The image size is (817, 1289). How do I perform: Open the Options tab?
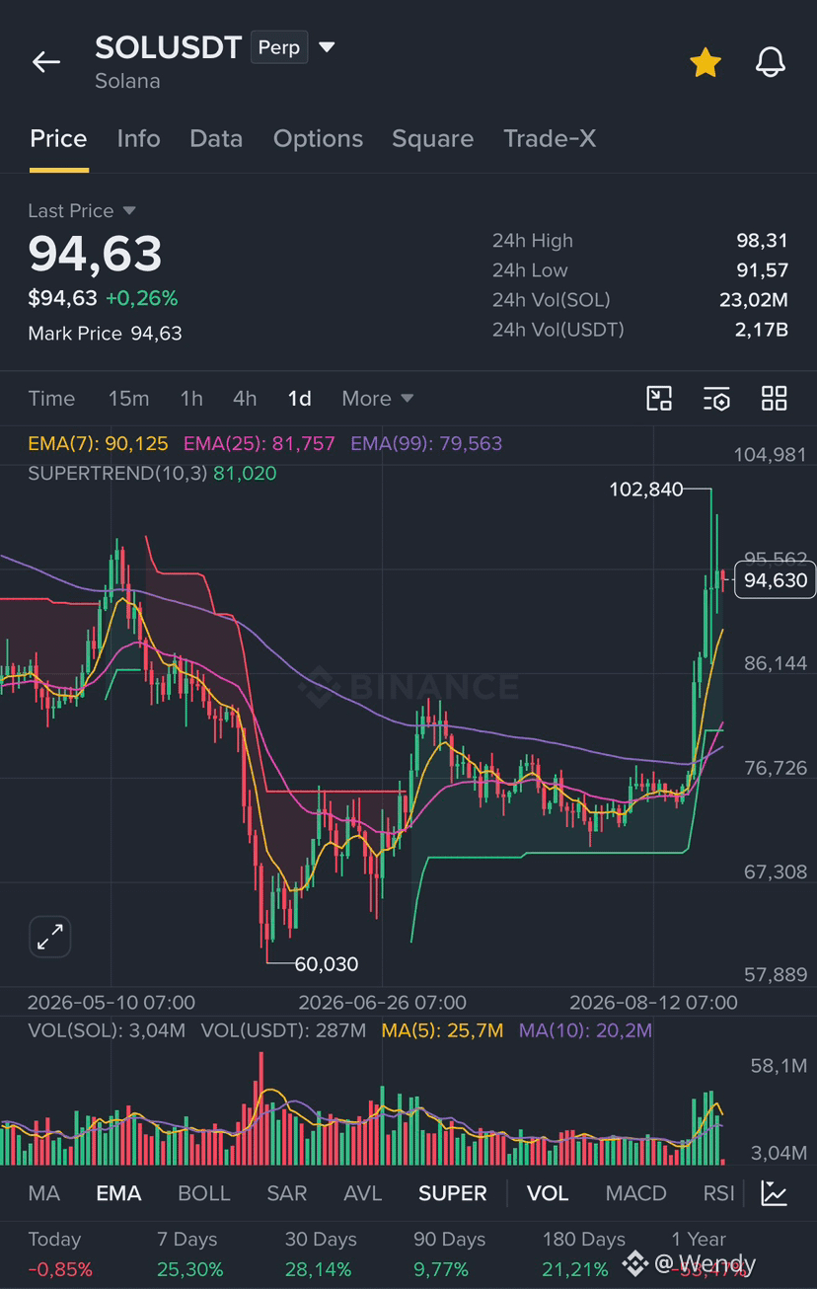click(x=318, y=138)
